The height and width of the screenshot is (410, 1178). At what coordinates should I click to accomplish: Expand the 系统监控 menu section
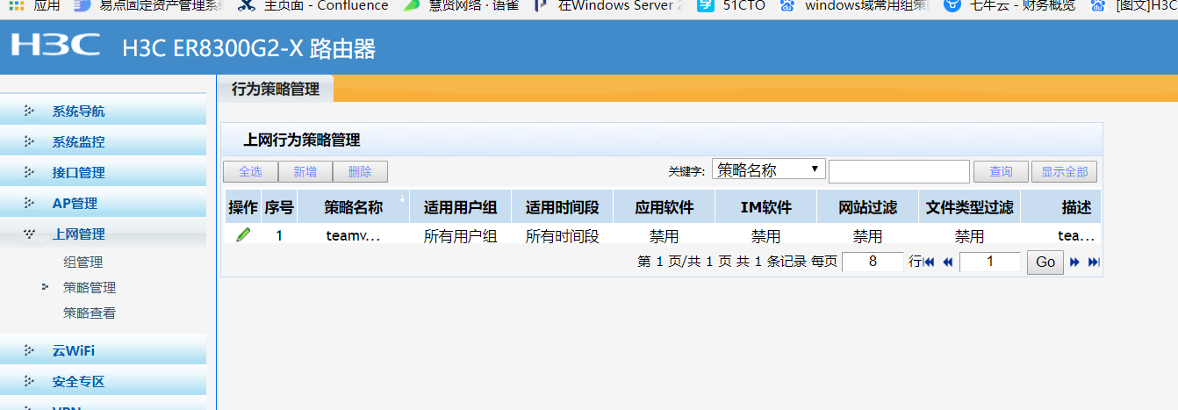103,141
